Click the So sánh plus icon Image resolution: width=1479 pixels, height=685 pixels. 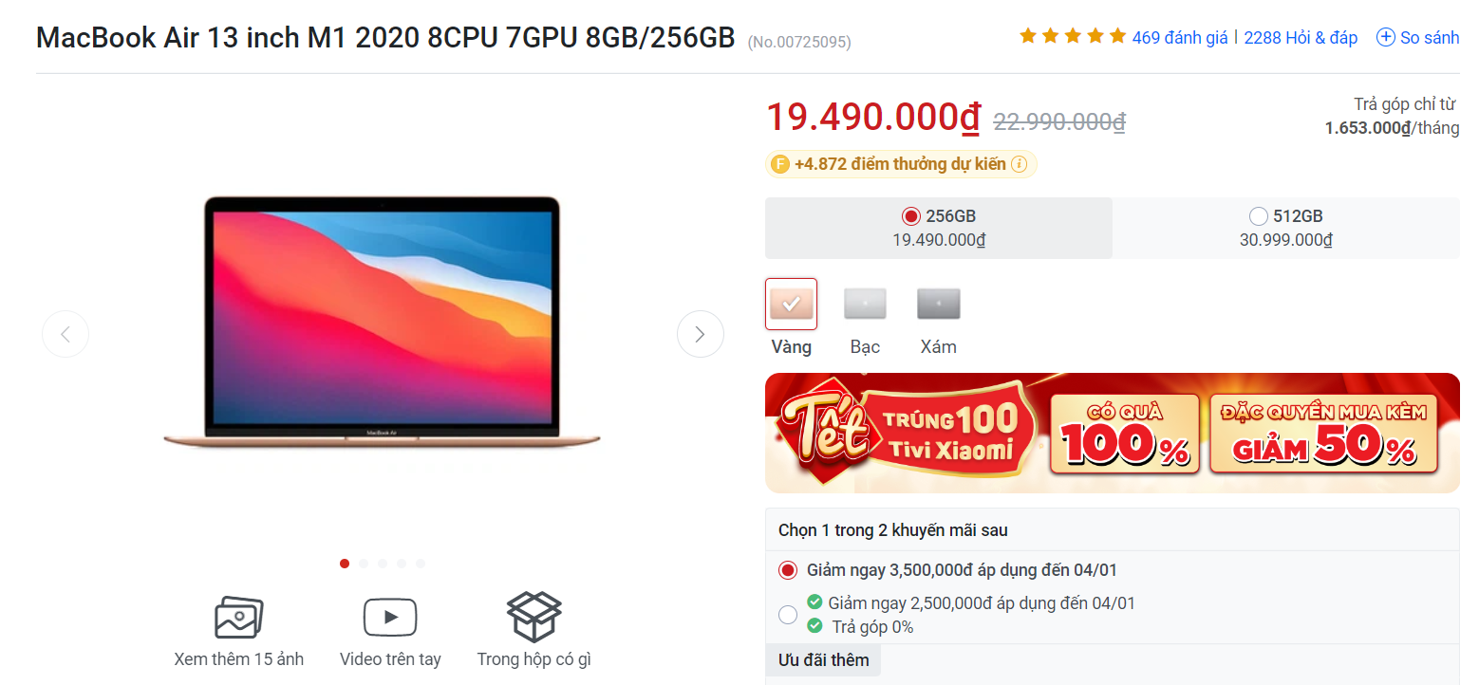tap(1385, 38)
